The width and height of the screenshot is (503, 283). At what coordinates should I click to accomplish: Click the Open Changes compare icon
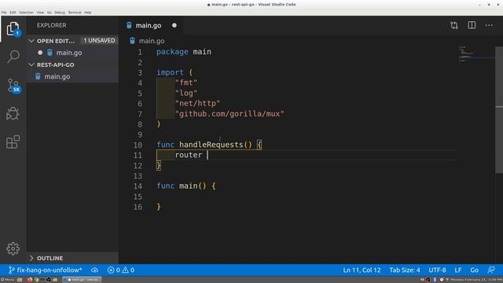(x=454, y=25)
